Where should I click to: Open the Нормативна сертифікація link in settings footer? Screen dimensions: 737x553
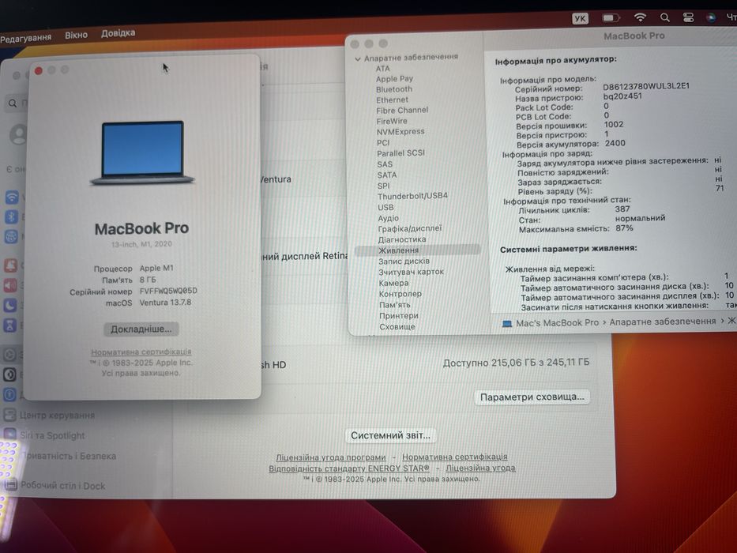click(x=454, y=457)
